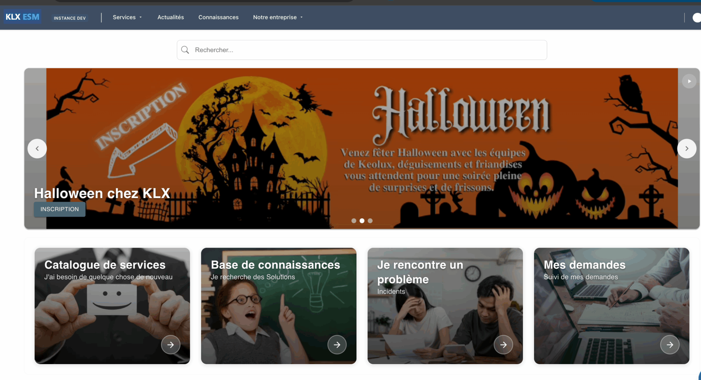Click arrow on Mes demandes card
The height and width of the screenshot is (380, 701).
tap(670, 345)
